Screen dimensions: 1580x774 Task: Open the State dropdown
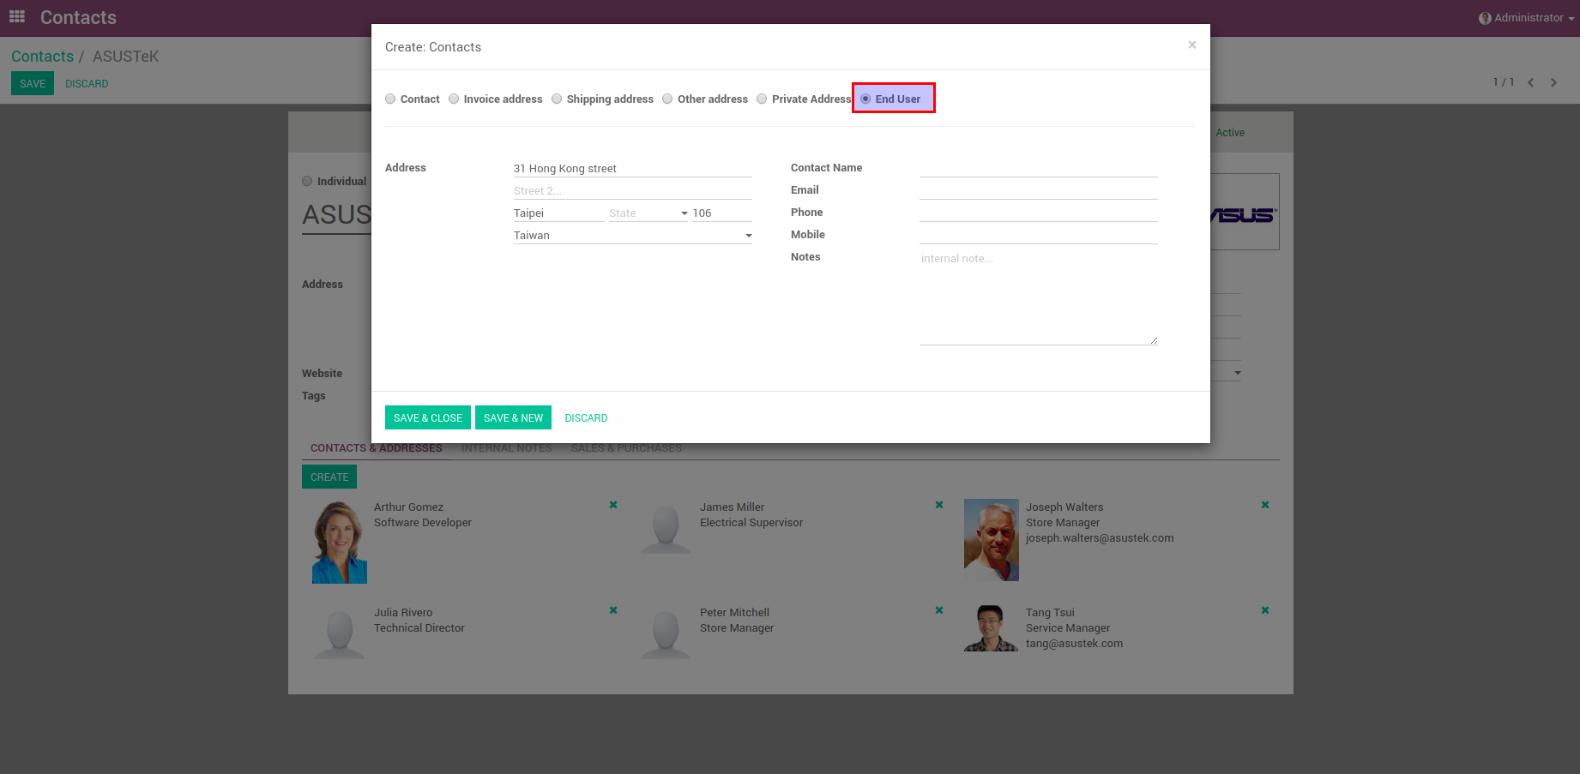[648, 213]
